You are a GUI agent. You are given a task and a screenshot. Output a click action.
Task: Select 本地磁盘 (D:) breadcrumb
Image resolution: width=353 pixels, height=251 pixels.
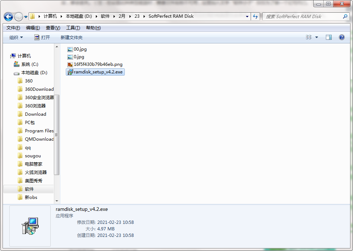[79, 16]
